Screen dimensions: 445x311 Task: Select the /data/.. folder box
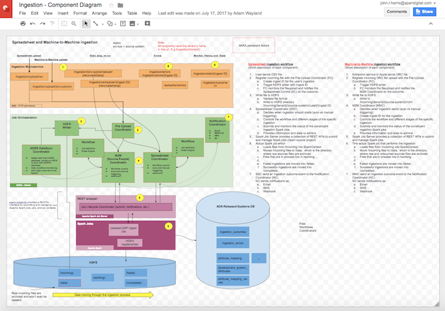69,282
